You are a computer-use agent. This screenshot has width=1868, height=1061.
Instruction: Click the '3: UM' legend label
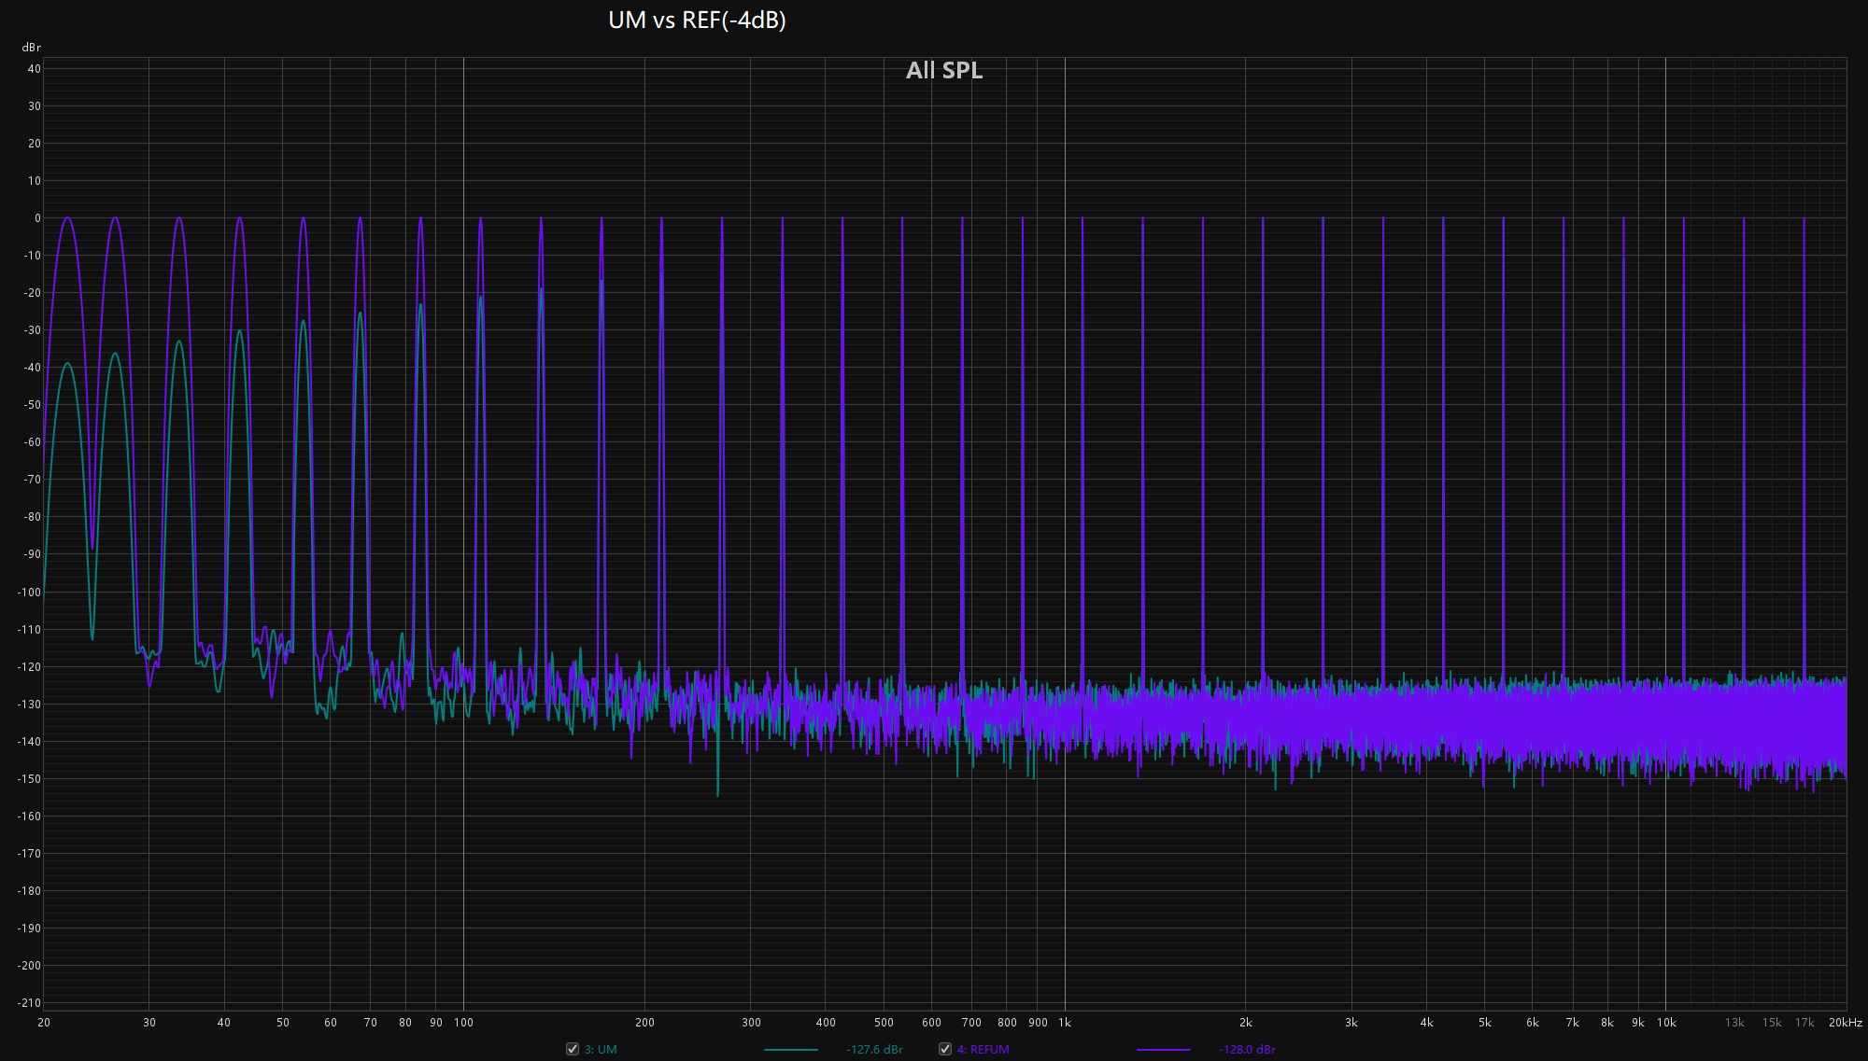point(601,1049)
